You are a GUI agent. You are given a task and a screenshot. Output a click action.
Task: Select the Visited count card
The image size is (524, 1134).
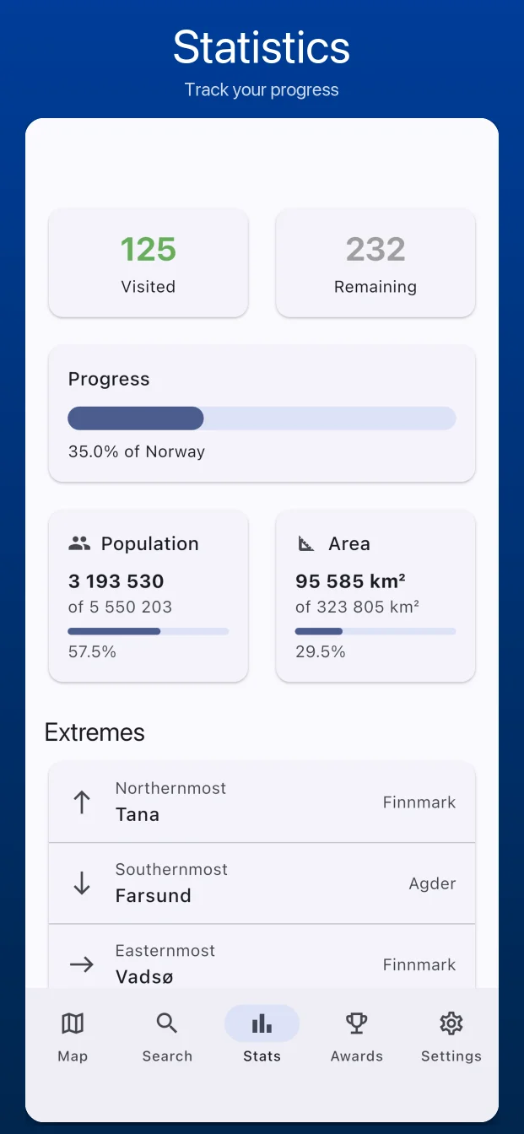149,262
